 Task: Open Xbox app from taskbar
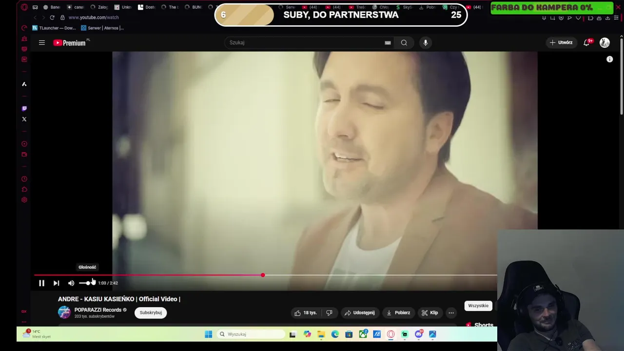click(x=363, y=334)
